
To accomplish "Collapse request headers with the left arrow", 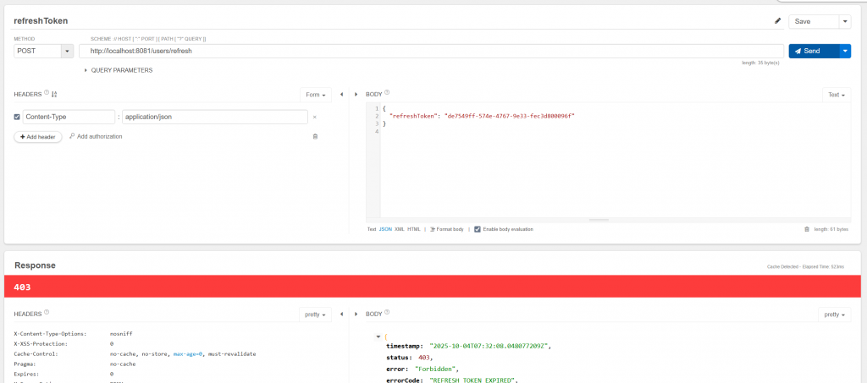I will click(342, 95).
